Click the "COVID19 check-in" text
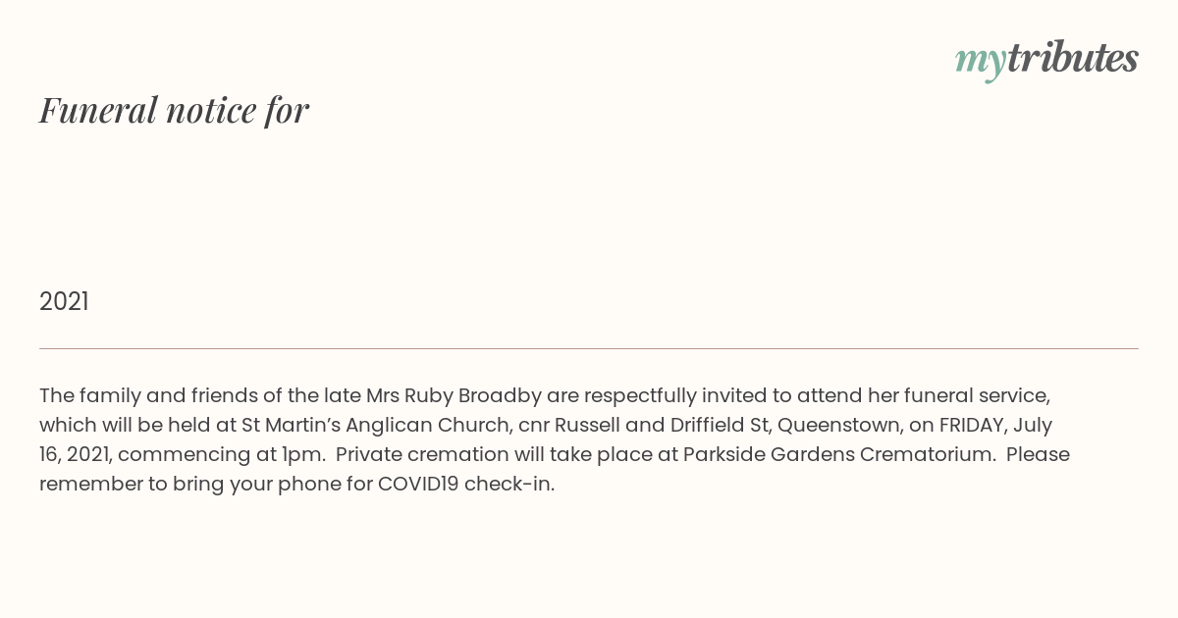The height and width of the screenshot is (618, 1178). [465, 485]
